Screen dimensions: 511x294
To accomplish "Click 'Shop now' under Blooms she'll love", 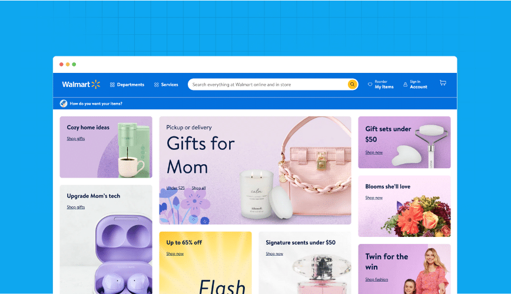I will [x=374, y=198].
